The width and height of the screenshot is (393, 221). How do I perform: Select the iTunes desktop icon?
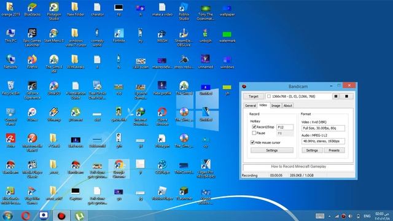(33, 115)
